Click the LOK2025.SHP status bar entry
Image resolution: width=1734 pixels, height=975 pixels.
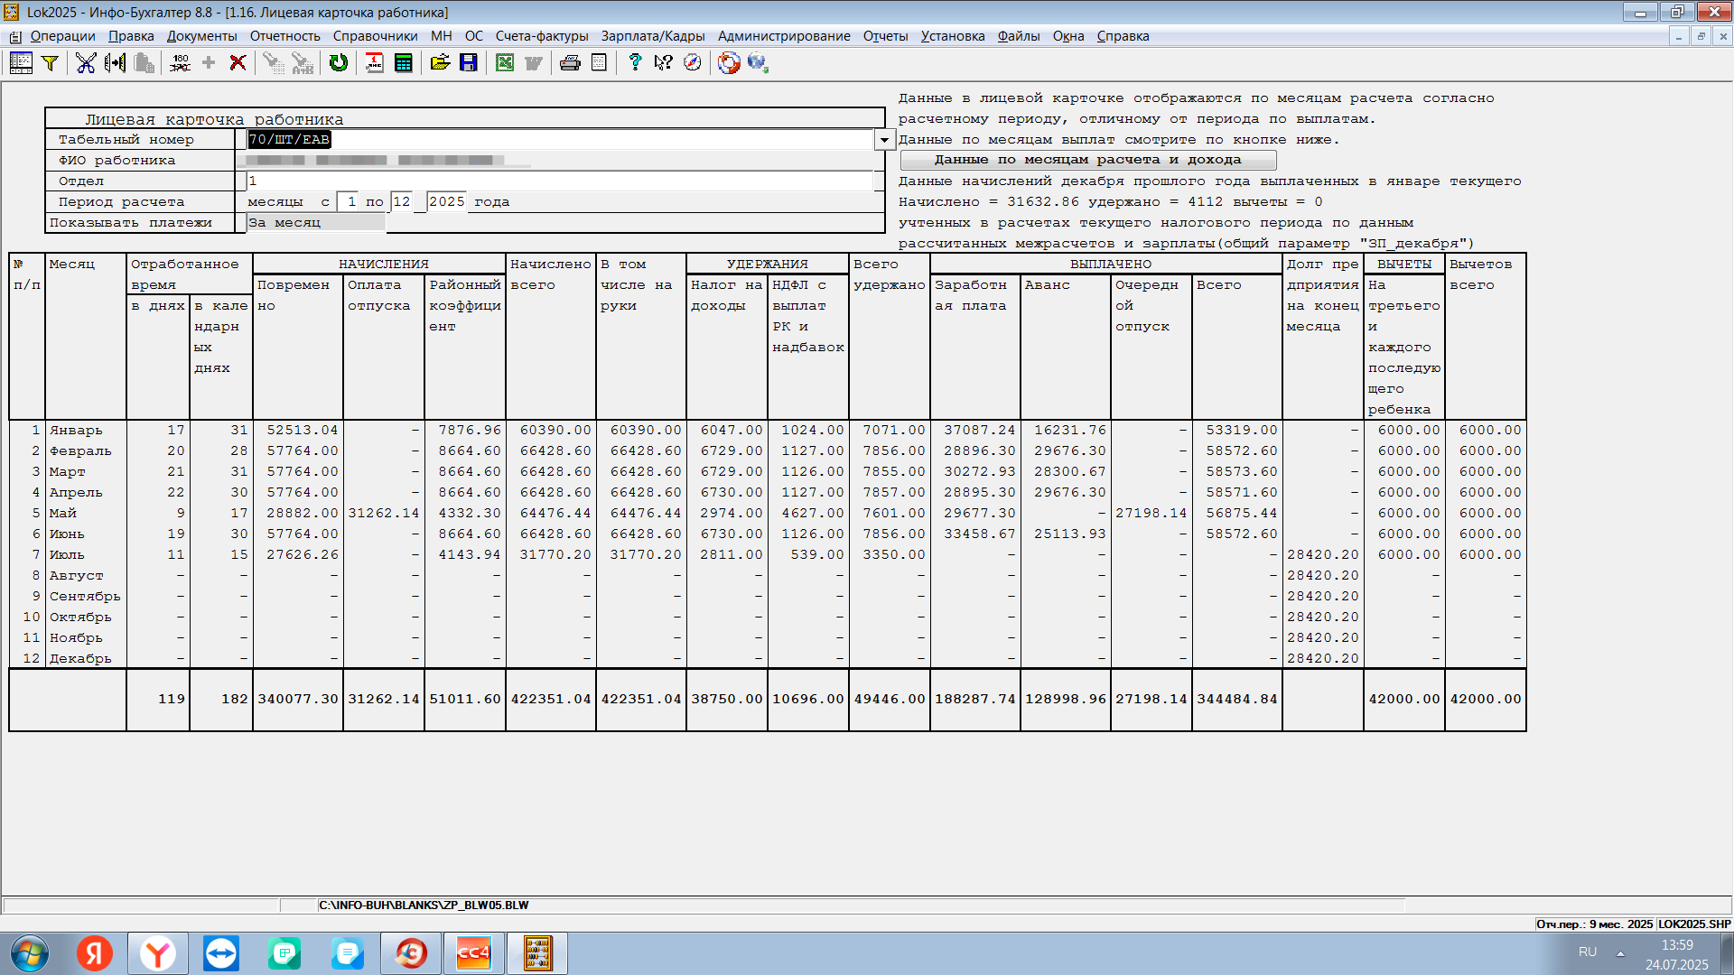(x=1694, y=924)
